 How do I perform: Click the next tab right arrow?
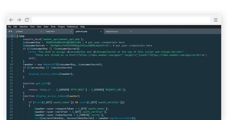(x=11, y=31)
